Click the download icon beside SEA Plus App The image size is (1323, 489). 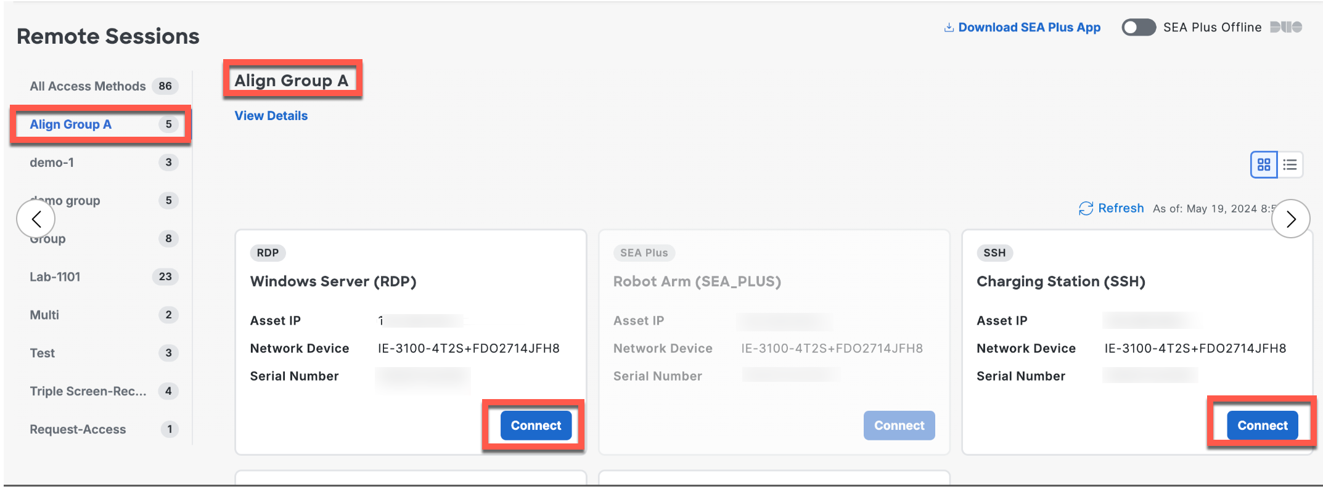[949, 28]
